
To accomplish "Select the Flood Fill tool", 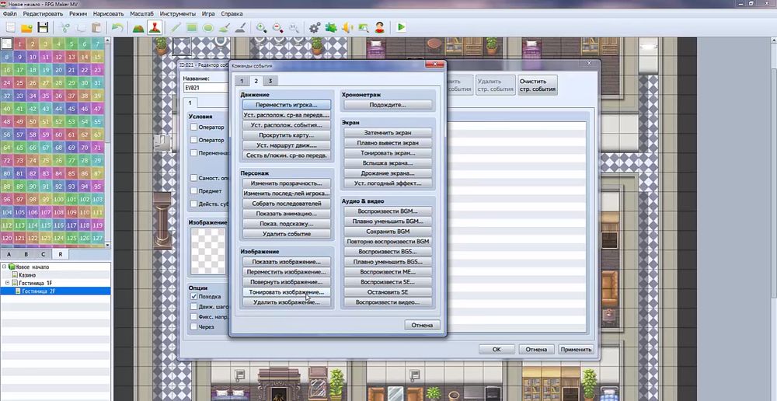I will (x=224, y=28).
